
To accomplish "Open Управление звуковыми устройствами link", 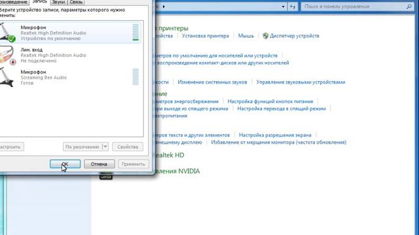I will [301, 82].
